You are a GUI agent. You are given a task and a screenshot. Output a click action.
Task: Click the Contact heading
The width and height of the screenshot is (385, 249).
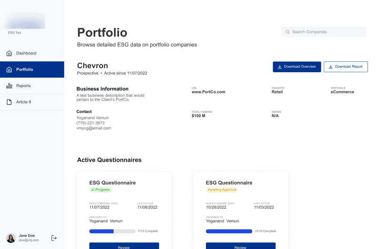[84, 112]
